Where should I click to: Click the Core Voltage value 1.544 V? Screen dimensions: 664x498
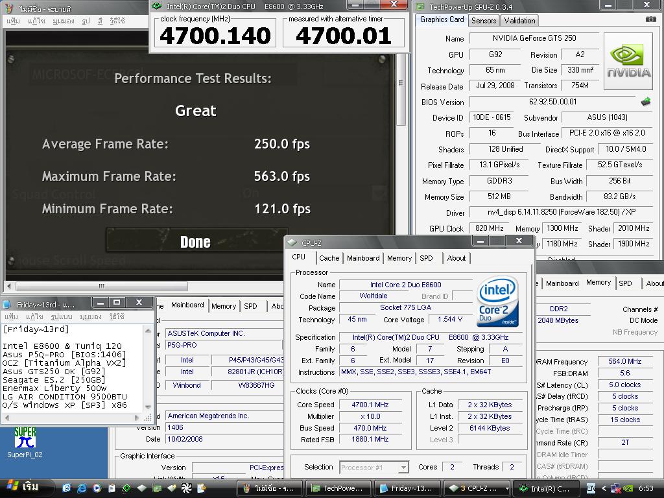click(450, 319)
